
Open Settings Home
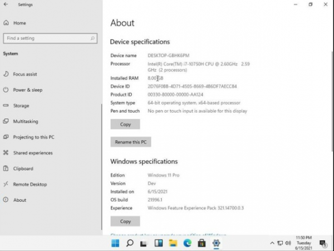[x=14, y=23]
